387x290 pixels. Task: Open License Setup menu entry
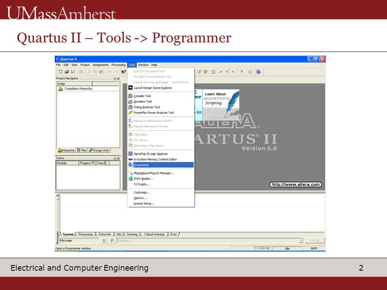click(161, 204)
